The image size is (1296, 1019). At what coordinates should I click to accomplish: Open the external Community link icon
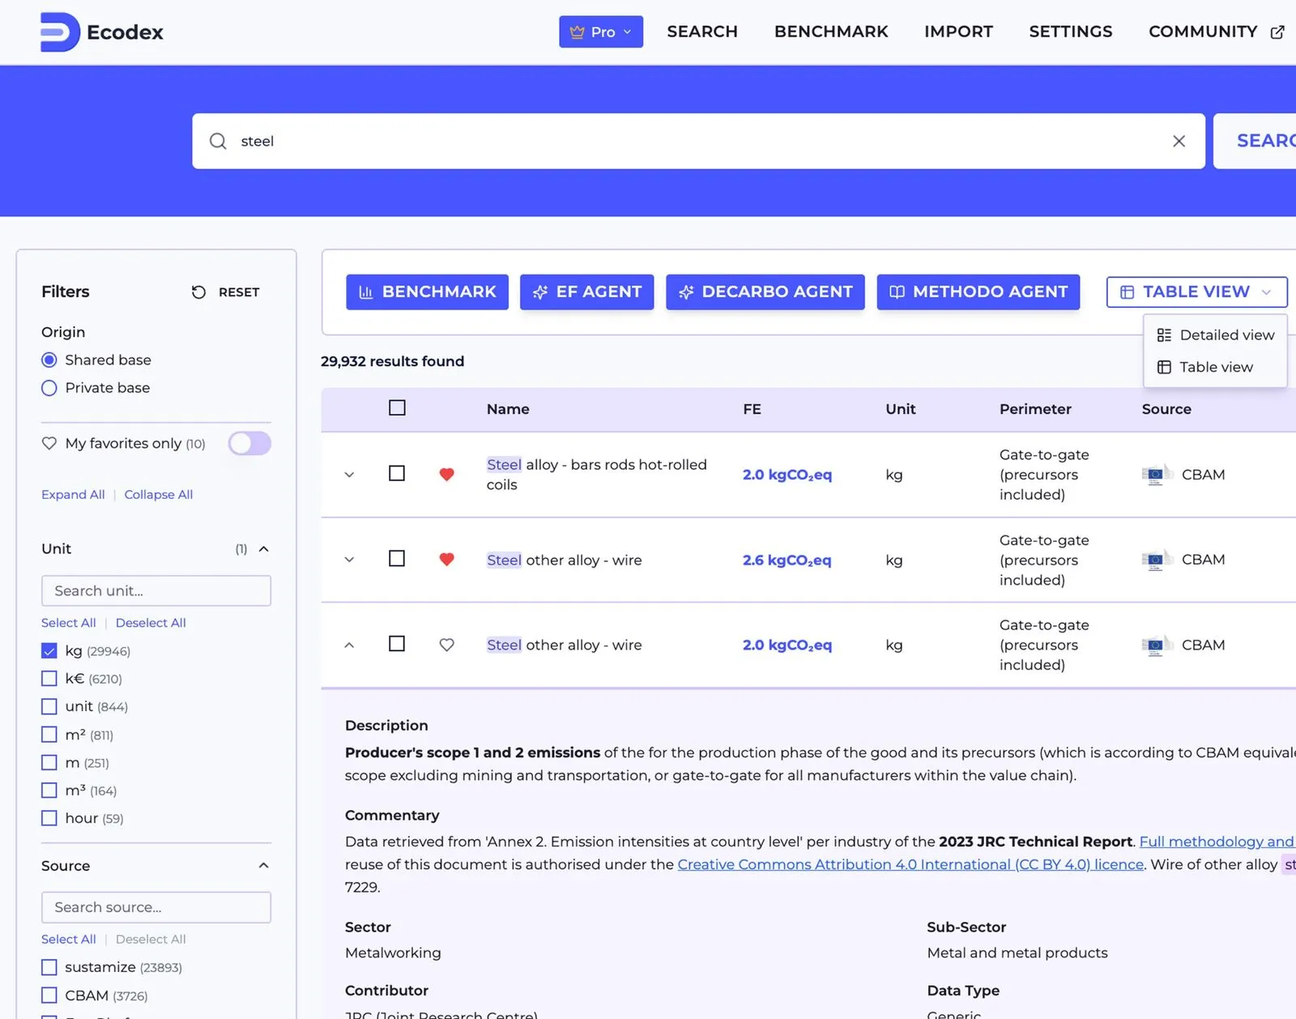[x=1277, y=32]
